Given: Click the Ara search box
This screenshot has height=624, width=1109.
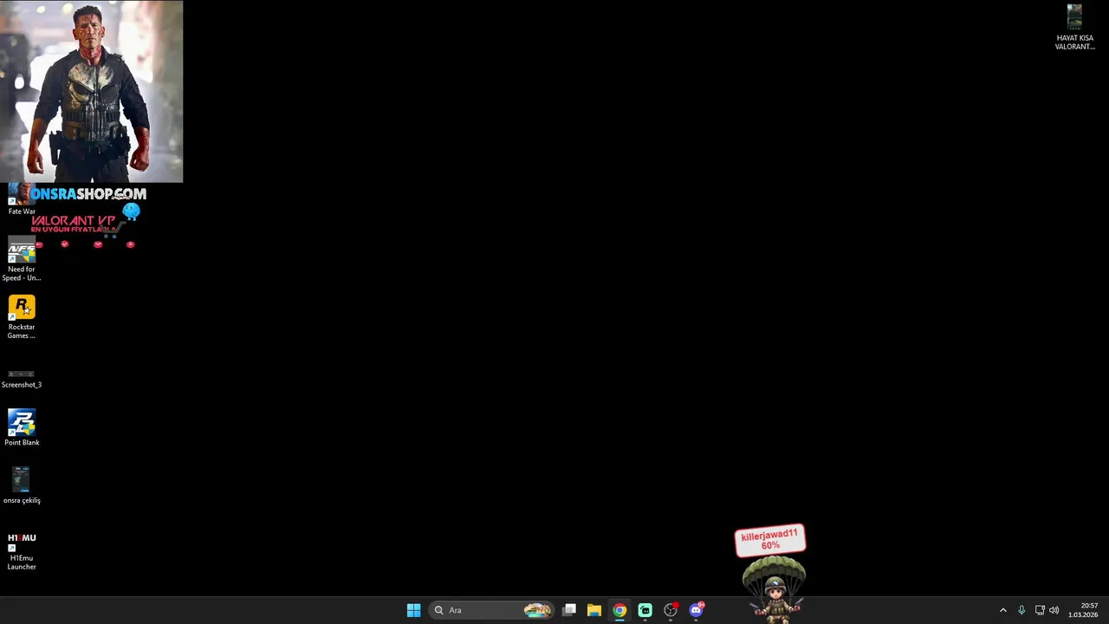Looking at the screenshot, I should tap(492, 610).
